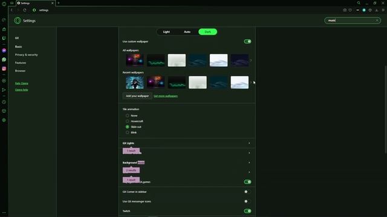Open GX settings section
This screenshot has width=387, height=217.
pos(17,38)
